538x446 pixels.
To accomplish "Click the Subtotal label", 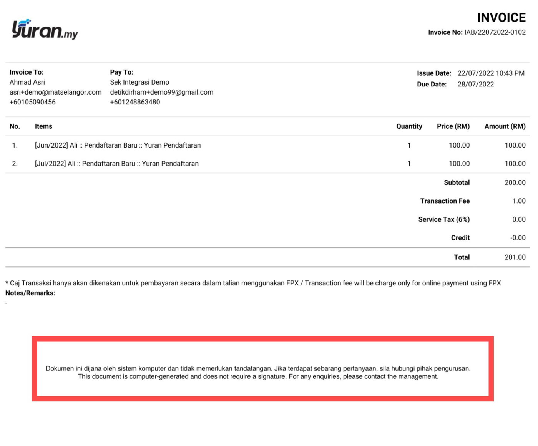I will tap(457, 182).
